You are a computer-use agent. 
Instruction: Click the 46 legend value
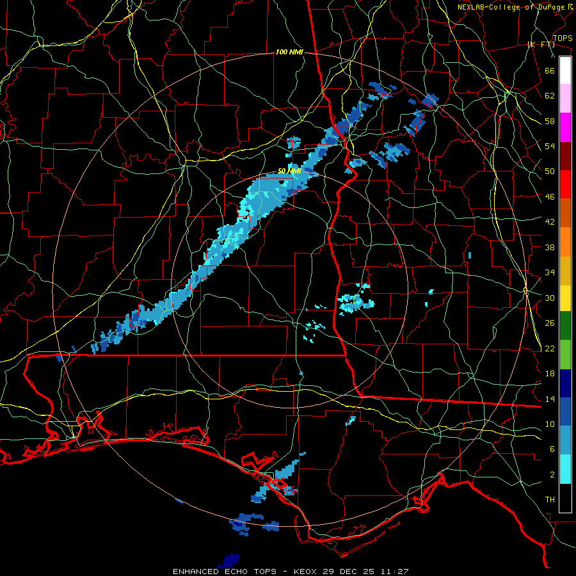[550, 197]
